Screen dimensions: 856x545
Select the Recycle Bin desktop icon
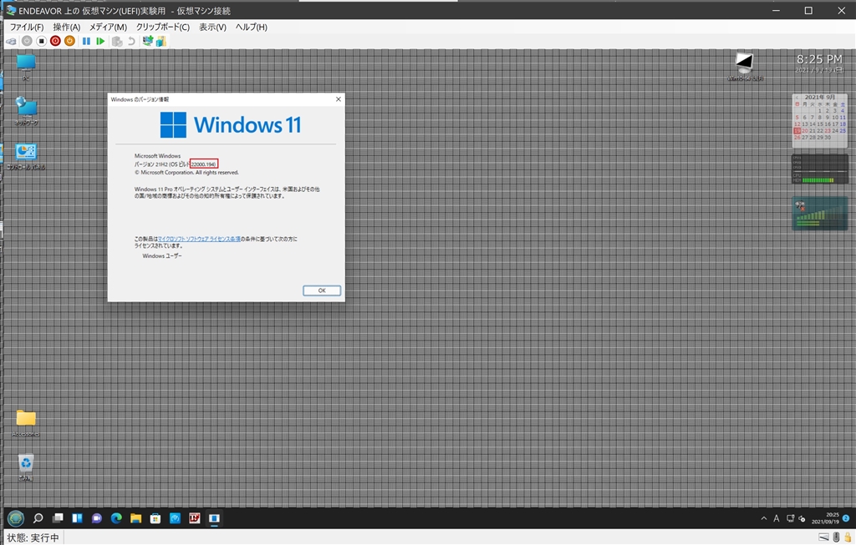(26, 467)
